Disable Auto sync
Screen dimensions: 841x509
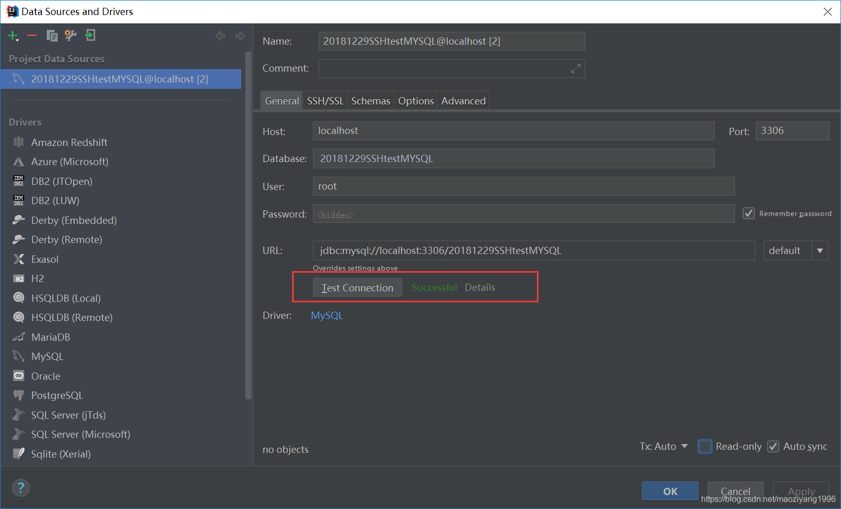[773, 446]
